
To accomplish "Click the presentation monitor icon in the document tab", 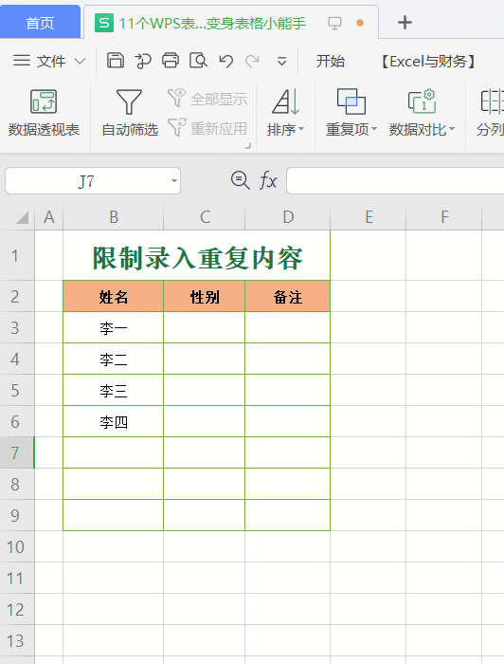I will point(334,23).
